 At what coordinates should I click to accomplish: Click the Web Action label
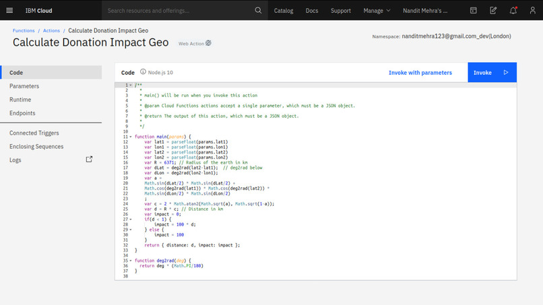coord(191,44)
